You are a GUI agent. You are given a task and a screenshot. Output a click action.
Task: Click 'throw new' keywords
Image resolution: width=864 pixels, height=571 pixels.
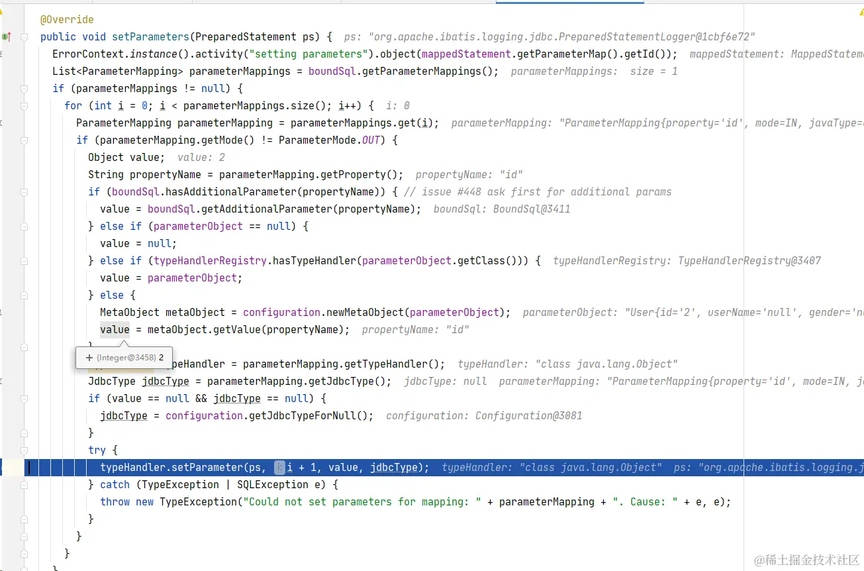click(127, 502)
